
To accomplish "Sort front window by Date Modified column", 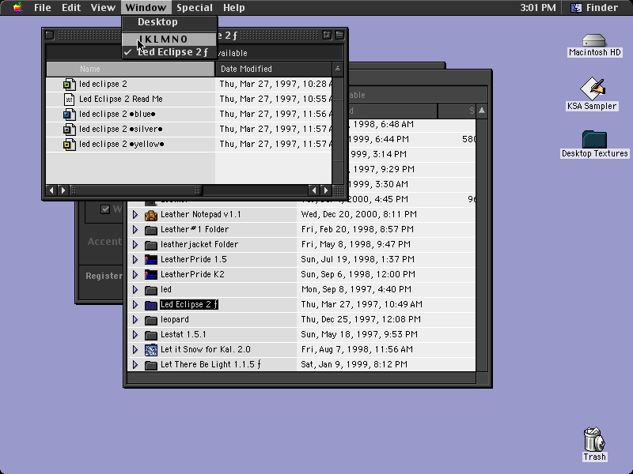I will 273,69.
